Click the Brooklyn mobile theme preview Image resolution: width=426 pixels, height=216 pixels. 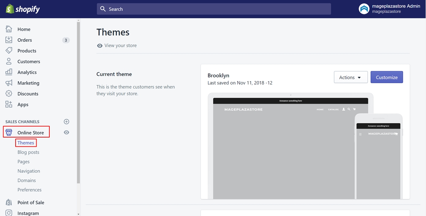point(378,156)
